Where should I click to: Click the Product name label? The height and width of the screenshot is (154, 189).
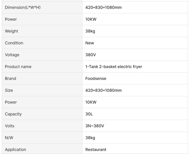click(18, 67)
